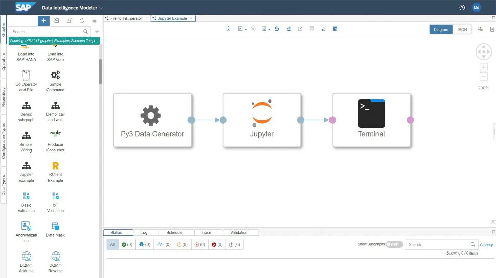Open configuration sliders panel icon

pyautogui.click(x=480, y=29)
